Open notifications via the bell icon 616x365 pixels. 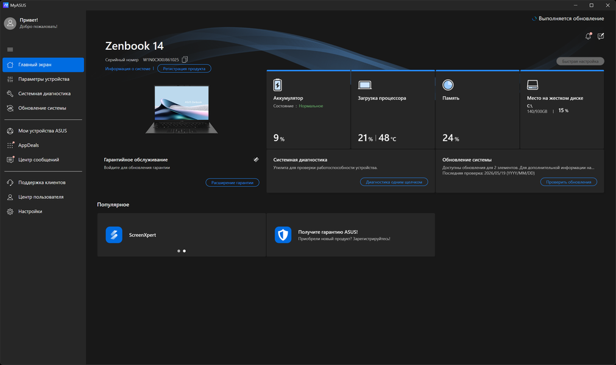[588, 36]
